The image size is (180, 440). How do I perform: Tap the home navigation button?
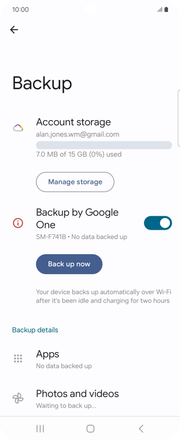[90, 428]
